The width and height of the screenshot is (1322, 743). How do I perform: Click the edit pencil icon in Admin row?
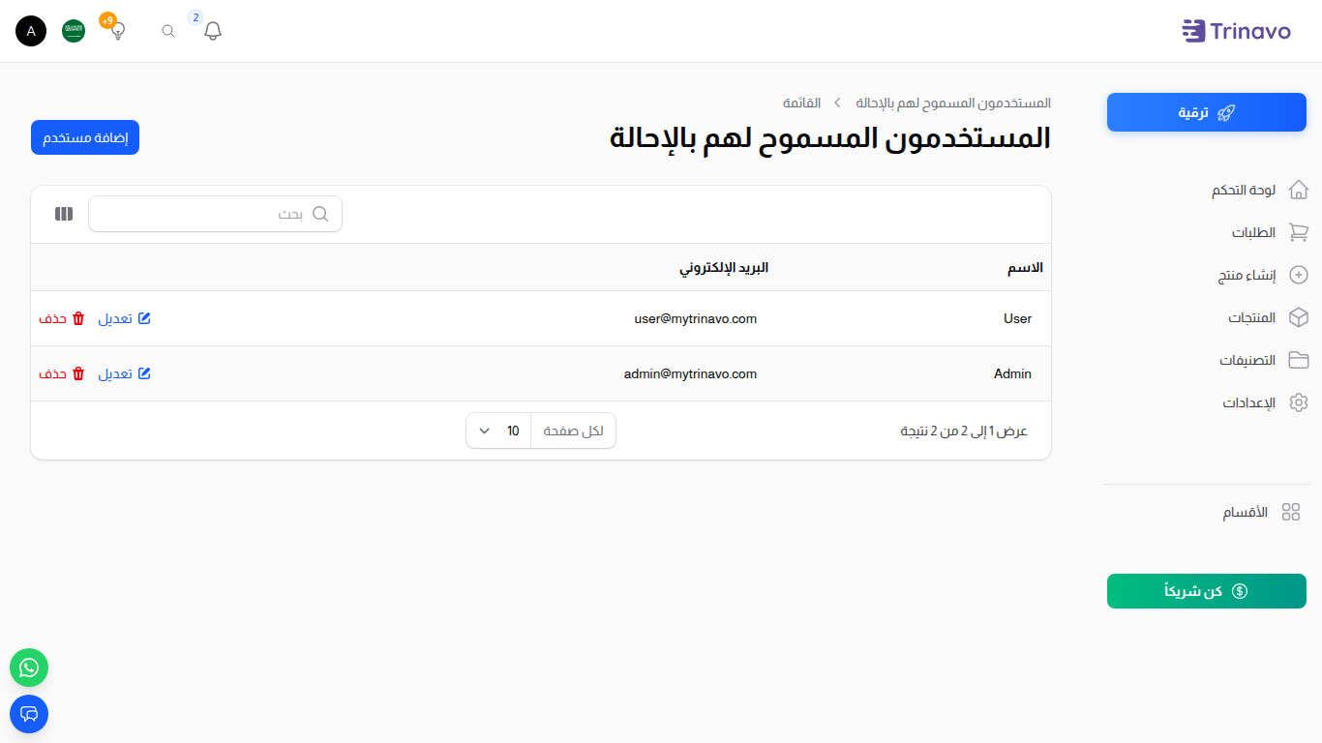point(144,373)
